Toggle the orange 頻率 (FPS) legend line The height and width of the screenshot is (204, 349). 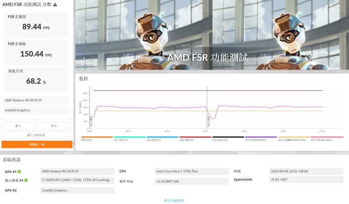pos(97,139)
